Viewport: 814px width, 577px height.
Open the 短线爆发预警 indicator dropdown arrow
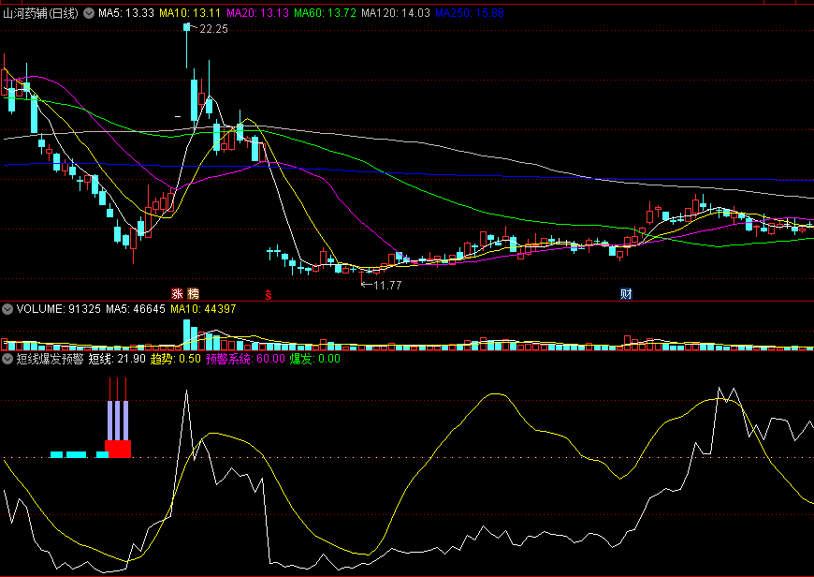click(7, 359)
